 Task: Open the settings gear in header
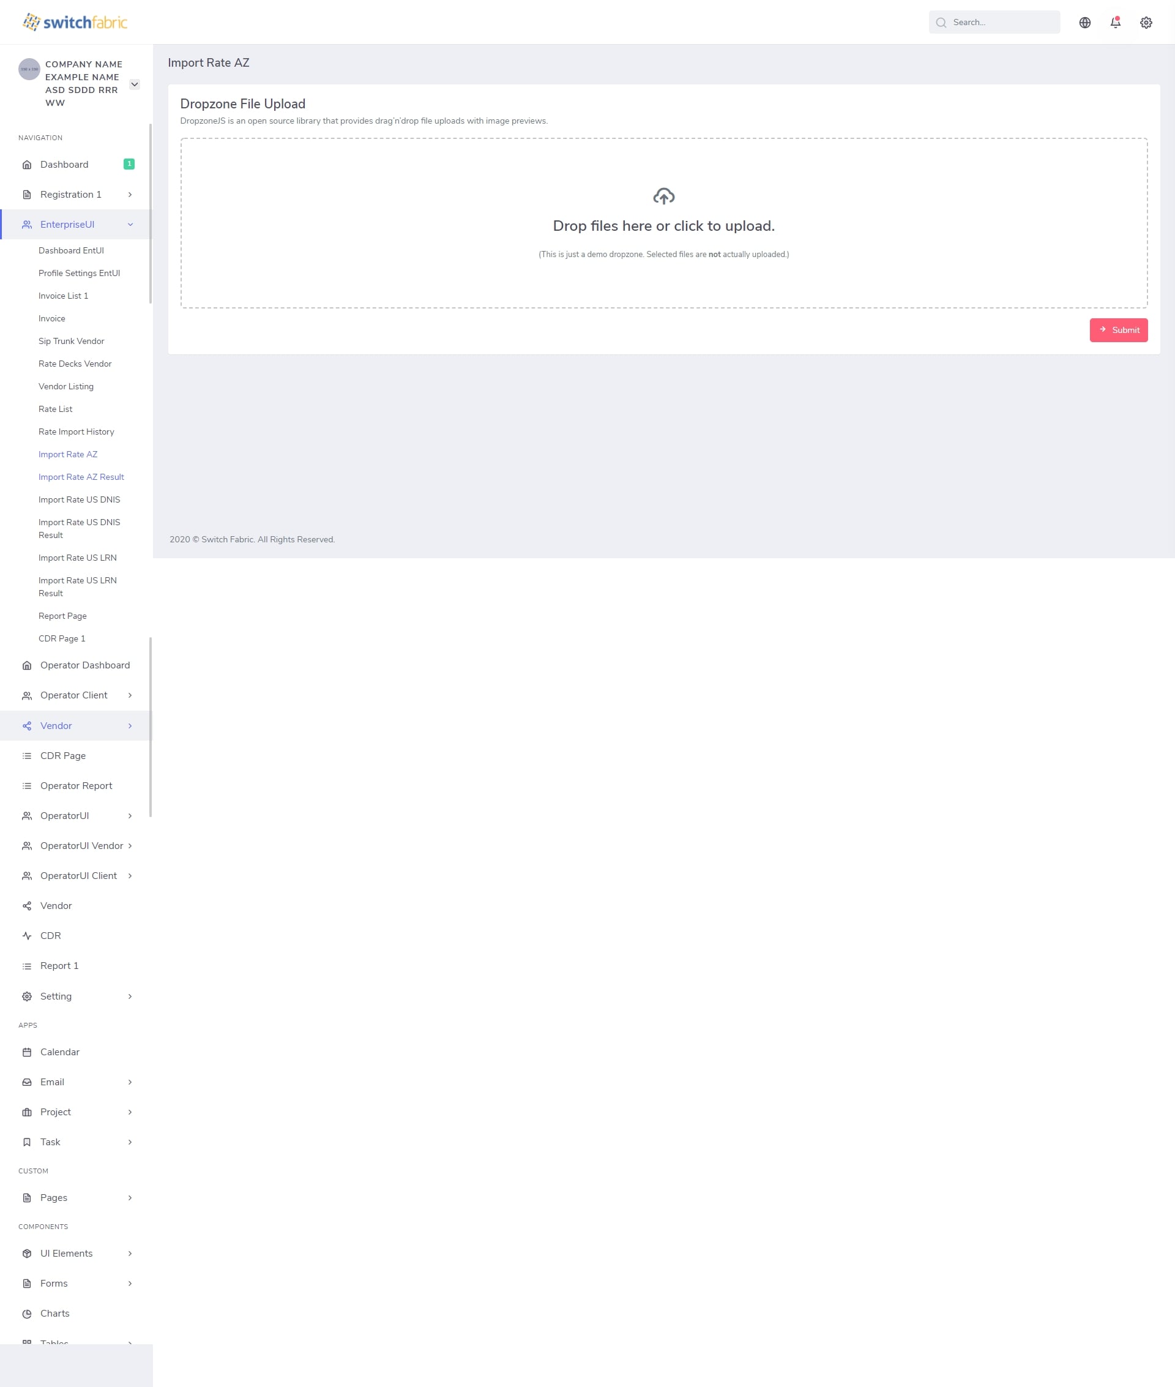[x=1146, y=23]
